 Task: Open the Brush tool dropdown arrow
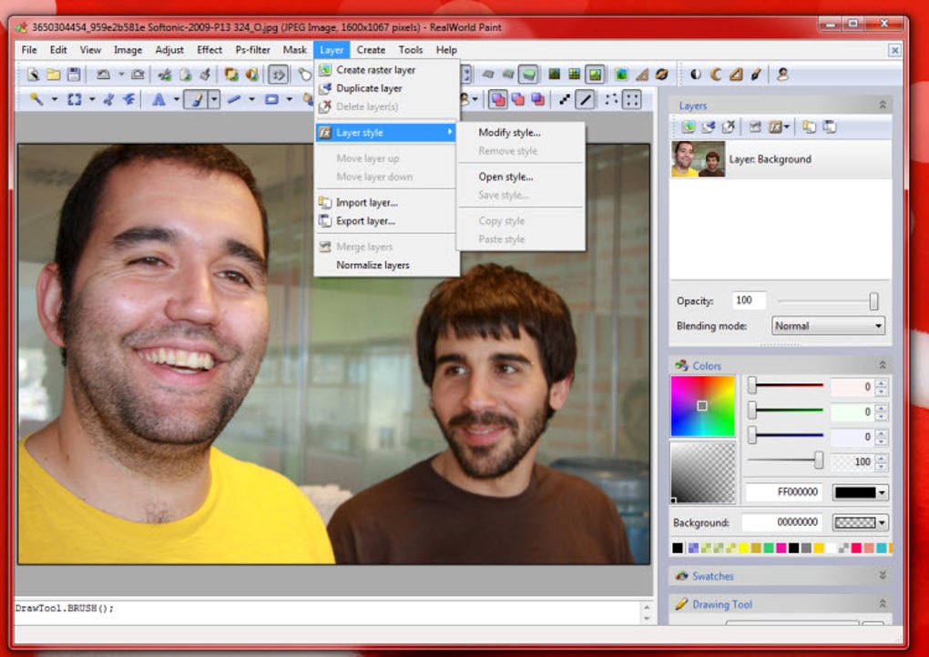[214, 99]
